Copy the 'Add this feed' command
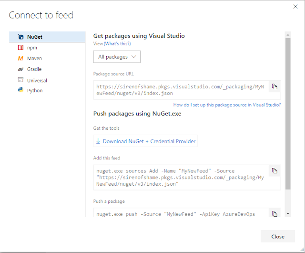 [274, 171]
